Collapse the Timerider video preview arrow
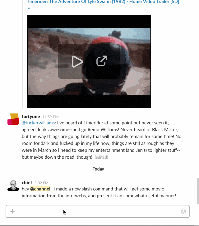 pos(29,8)
